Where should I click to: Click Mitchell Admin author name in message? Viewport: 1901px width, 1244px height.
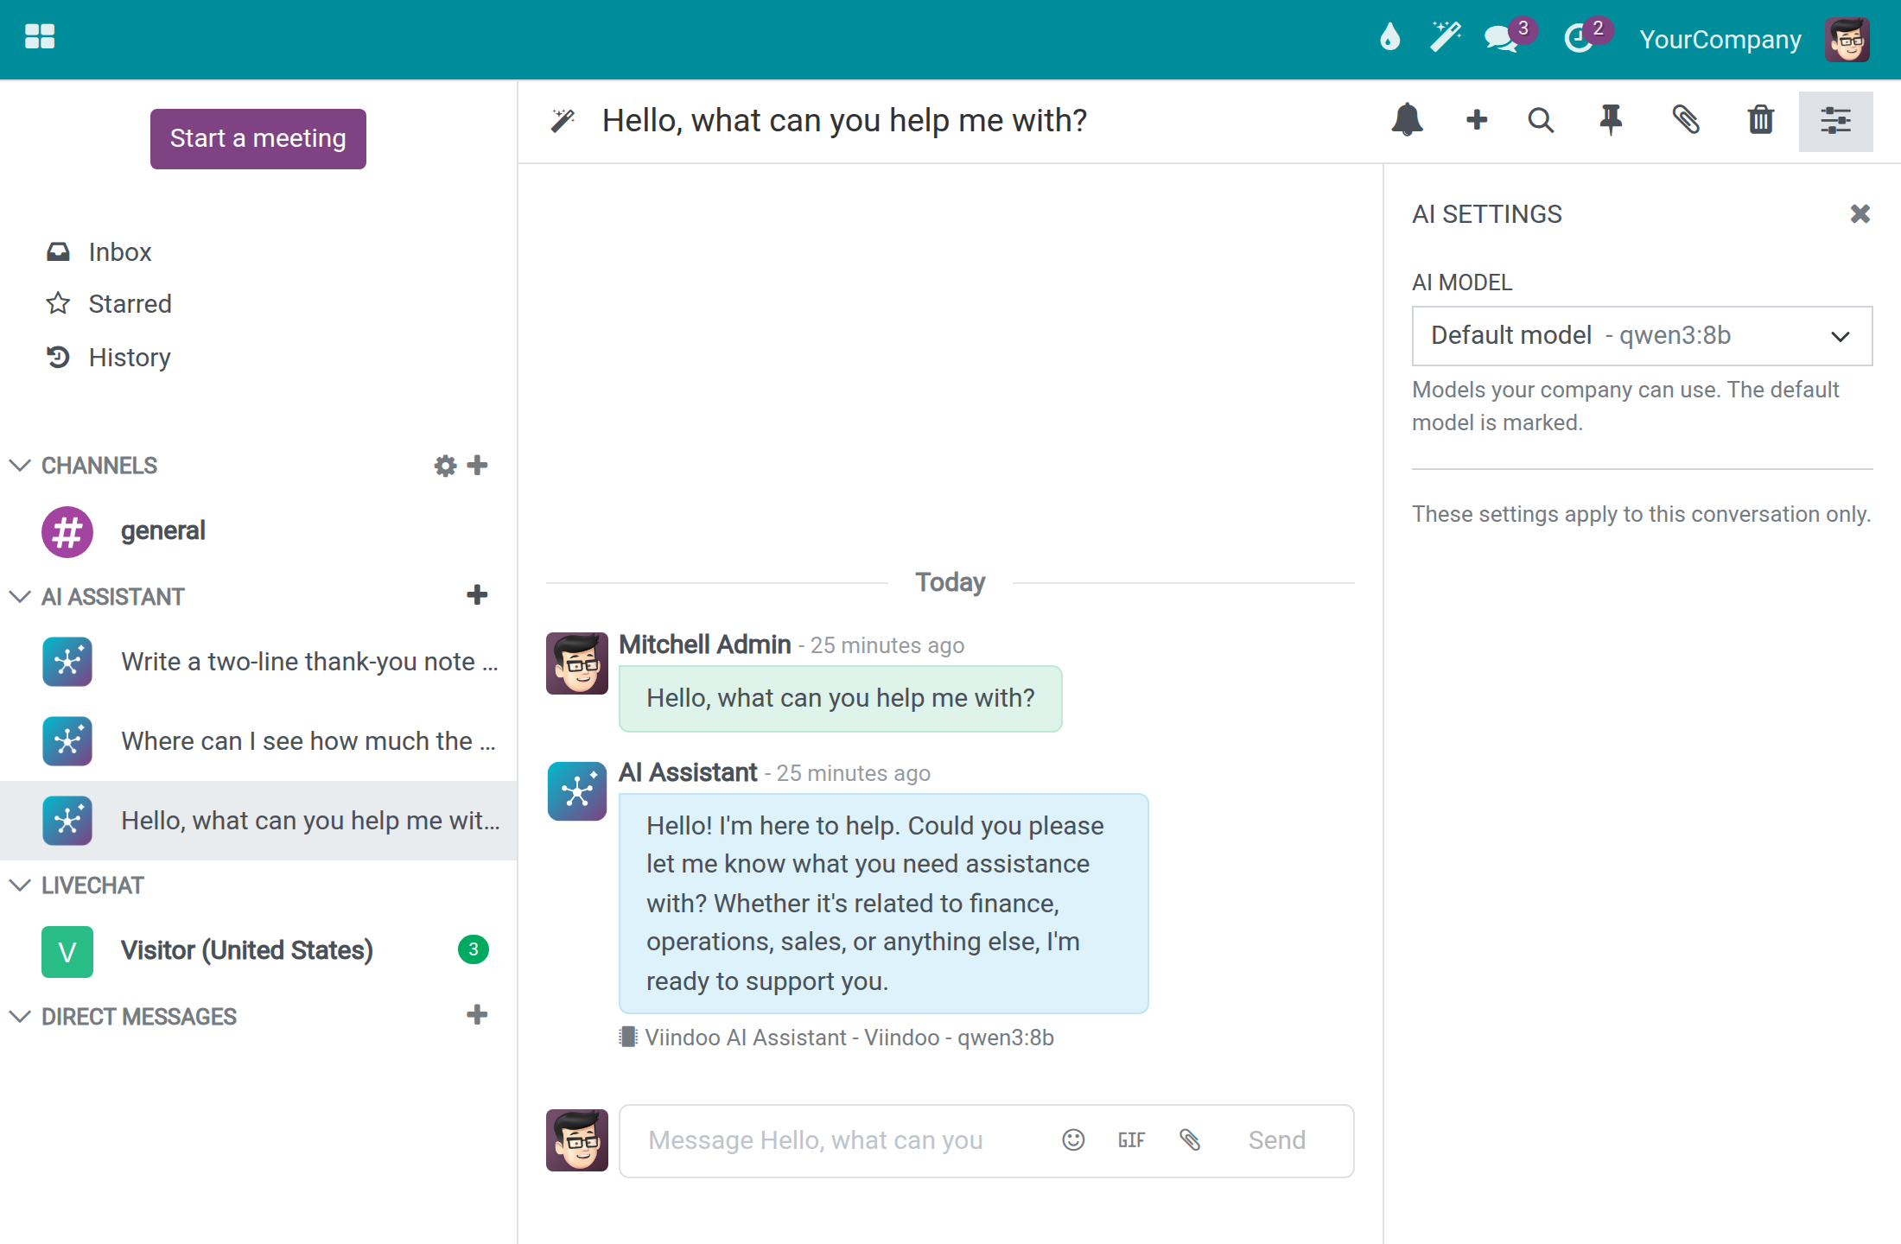click(x=705, y=644)
